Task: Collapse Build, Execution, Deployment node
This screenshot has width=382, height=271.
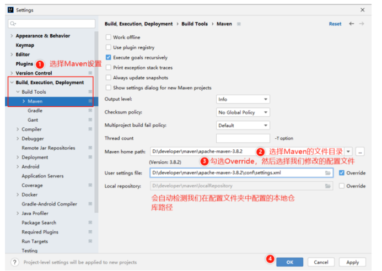Action: point(12,82)
